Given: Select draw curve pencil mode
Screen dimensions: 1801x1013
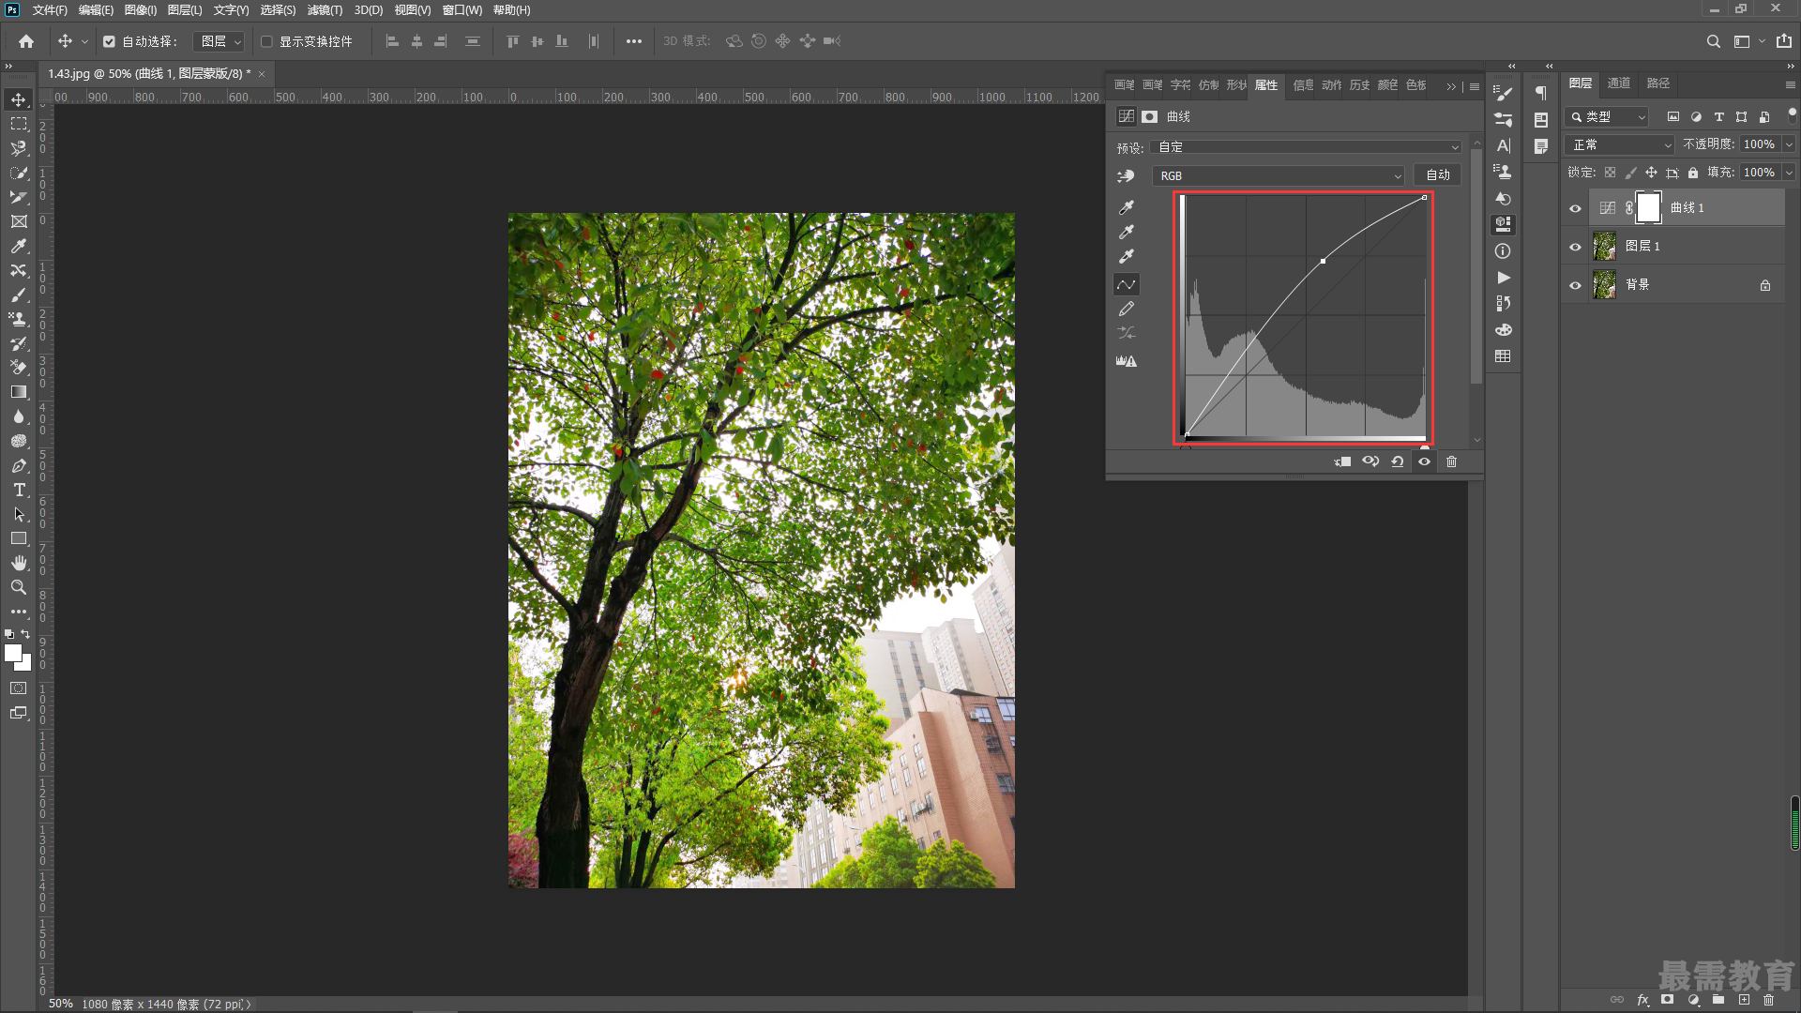Looking at the screenshot, I should tap(1127, 309).
